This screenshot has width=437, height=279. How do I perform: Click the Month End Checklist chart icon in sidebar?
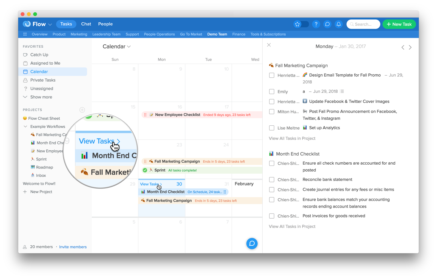click(x=33, y=143)
